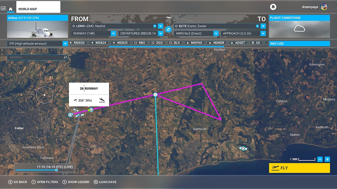Select the MD820 waypoint chip
337x189 pixels.
(77, 42)
